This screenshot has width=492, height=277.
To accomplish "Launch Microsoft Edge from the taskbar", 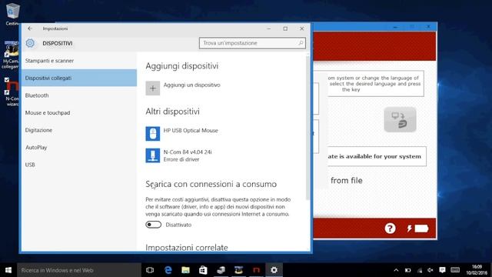I will [x=168, y=270].
